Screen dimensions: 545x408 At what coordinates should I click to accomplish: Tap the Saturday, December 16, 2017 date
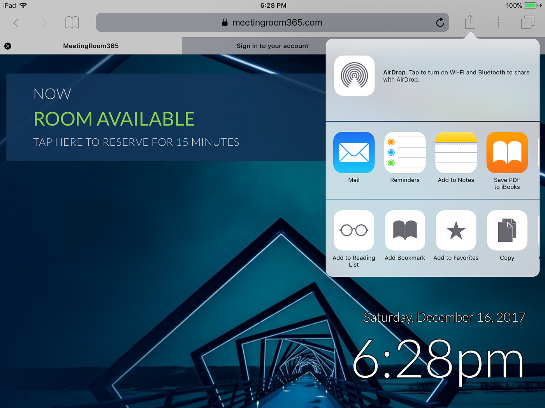[x=444, y=317]
